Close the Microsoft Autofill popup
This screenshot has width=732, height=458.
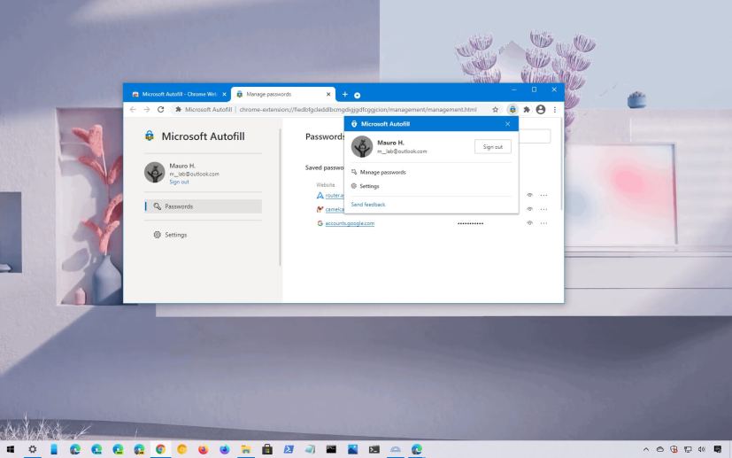pyautogui.click(x=507, y=124)
